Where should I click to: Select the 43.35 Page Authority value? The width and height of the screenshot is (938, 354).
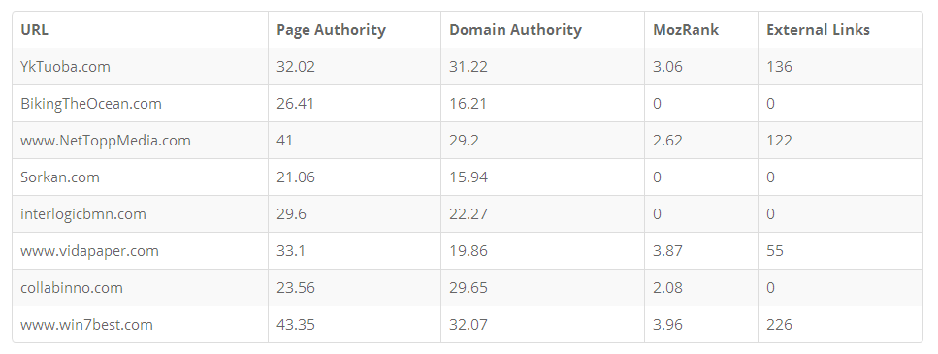coord(296,325)
